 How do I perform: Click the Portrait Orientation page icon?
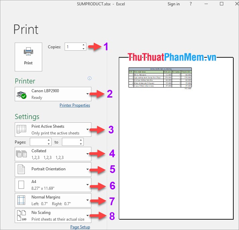pos(21,169)
